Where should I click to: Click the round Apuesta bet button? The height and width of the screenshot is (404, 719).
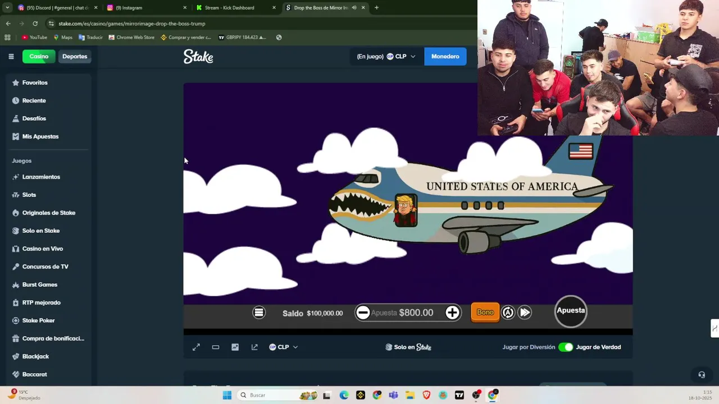point(571,311)
